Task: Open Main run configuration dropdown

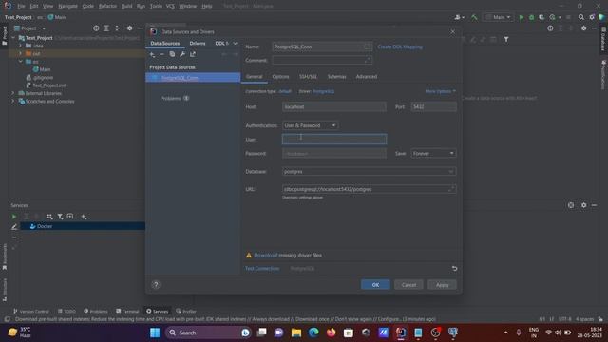Action: pyautogui.click(x=498, y=17)
